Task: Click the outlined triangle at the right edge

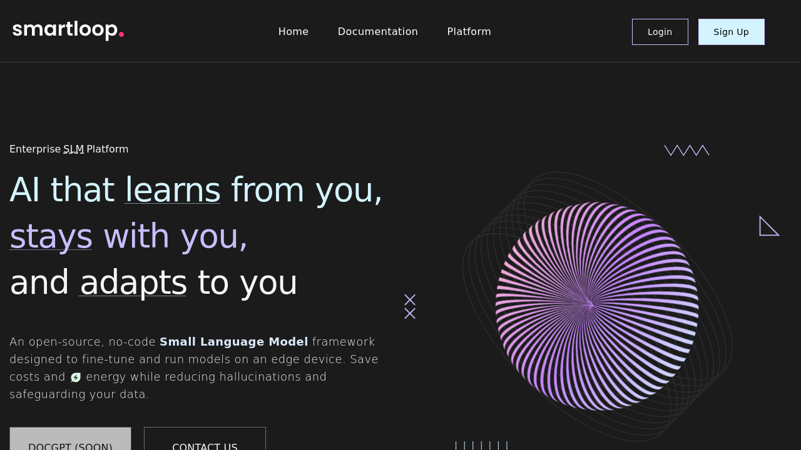Action: 769,226
